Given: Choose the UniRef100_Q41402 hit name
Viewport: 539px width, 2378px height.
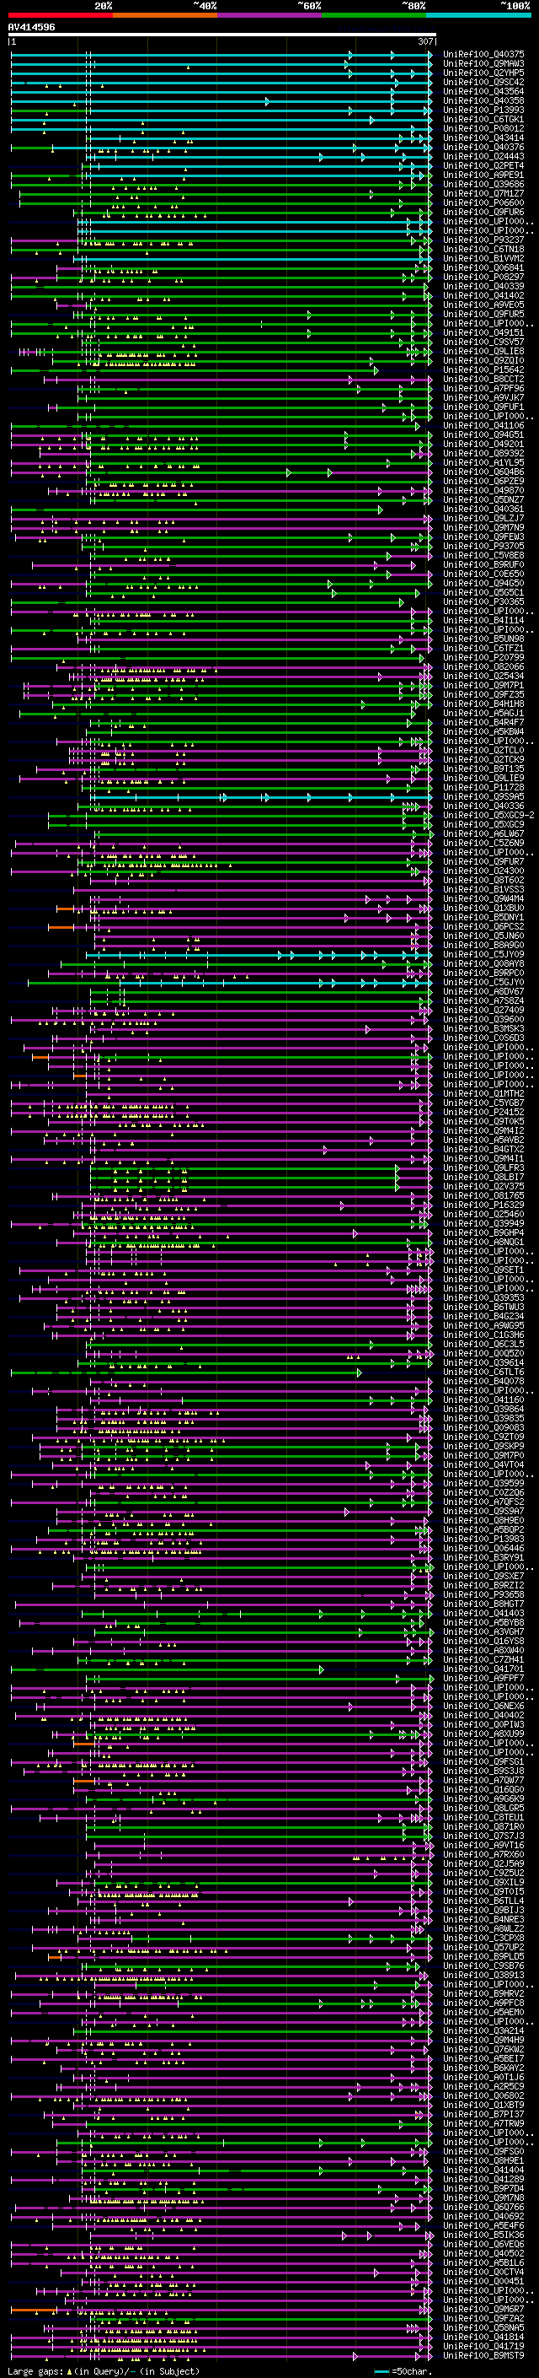Looking at the screenshot, I should pos(483,295).
